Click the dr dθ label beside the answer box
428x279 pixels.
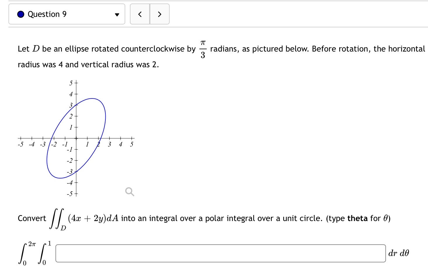click(398, 253)
